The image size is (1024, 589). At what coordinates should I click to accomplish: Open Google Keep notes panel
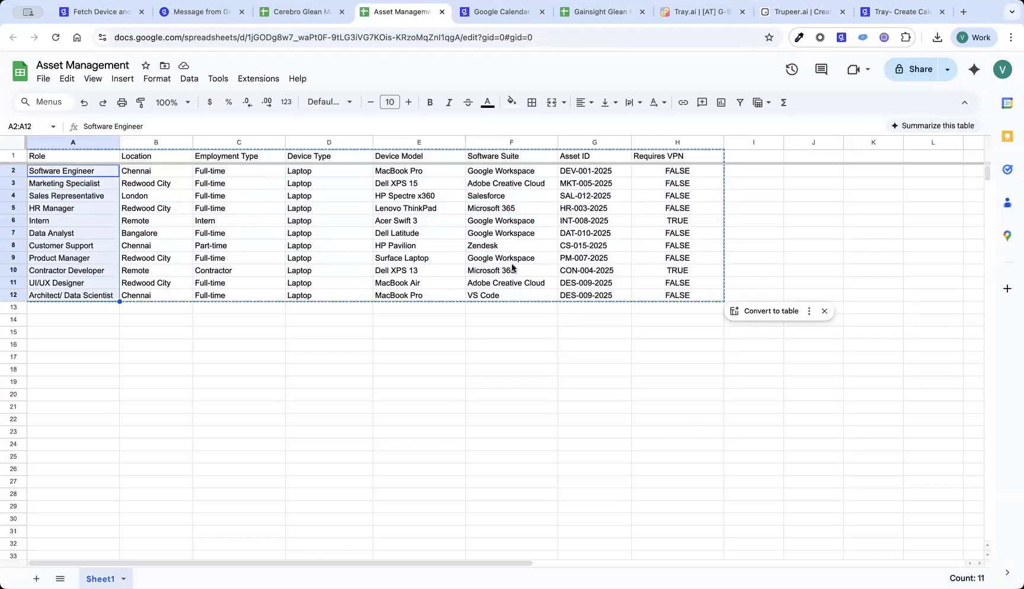tap(1006, 136)
